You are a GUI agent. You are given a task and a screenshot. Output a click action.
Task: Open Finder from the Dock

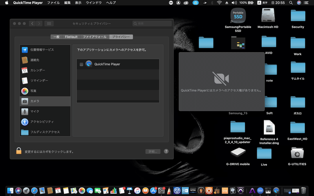10,191
